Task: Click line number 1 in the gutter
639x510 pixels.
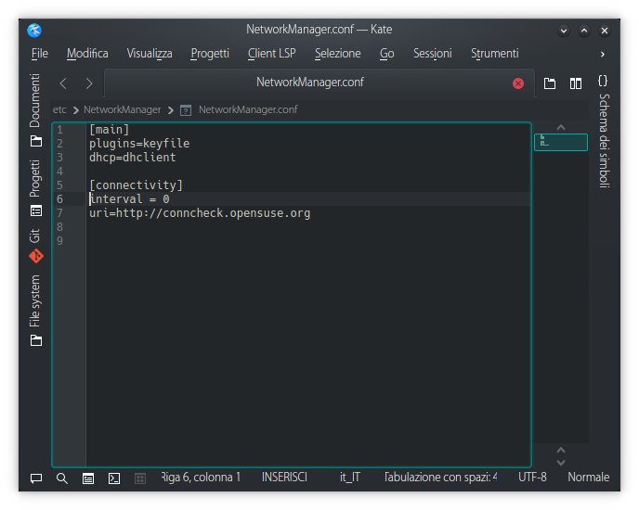Action: point(59,130)
